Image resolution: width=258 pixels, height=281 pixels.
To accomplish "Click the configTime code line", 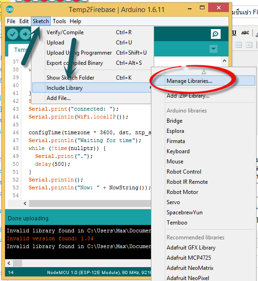I will (x=90, y=132).
